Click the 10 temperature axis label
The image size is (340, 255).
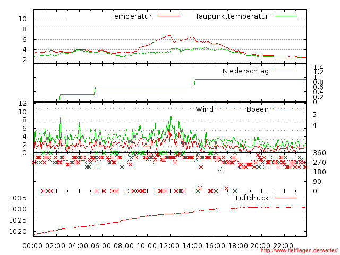pos(22,19)
